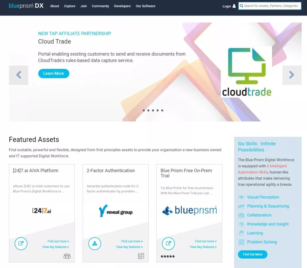
Task: Select fifth carousel dot indicator
Action: [162, 110]
